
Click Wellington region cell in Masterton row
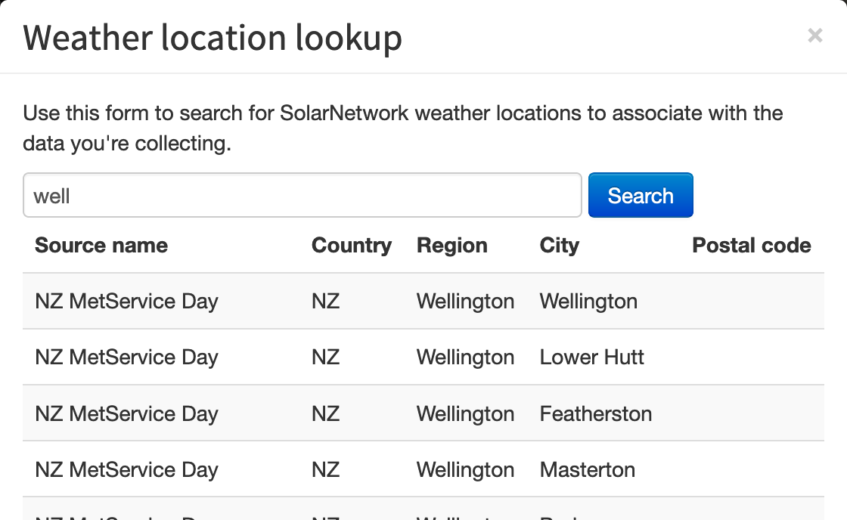tap(465, 470)
